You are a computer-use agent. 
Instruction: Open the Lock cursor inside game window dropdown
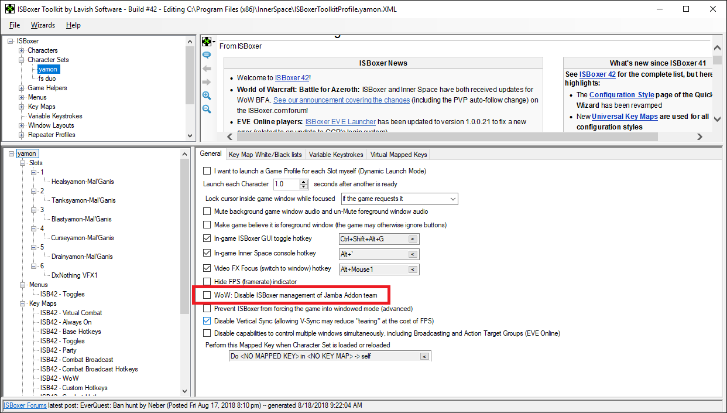point(399,199)
